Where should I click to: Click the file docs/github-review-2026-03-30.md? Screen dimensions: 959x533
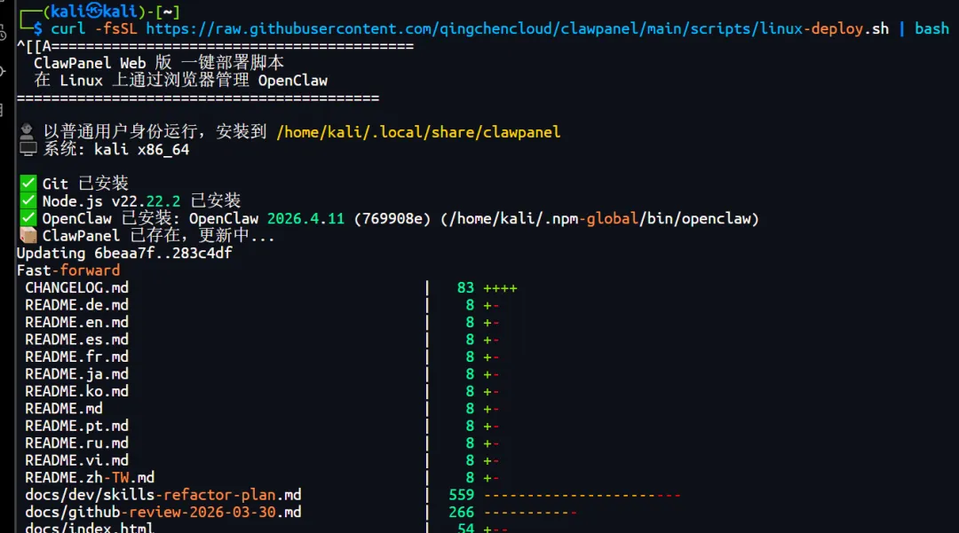[163, 512]
